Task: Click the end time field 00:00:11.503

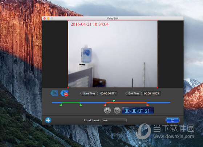Action: click(x=152, y=93)
